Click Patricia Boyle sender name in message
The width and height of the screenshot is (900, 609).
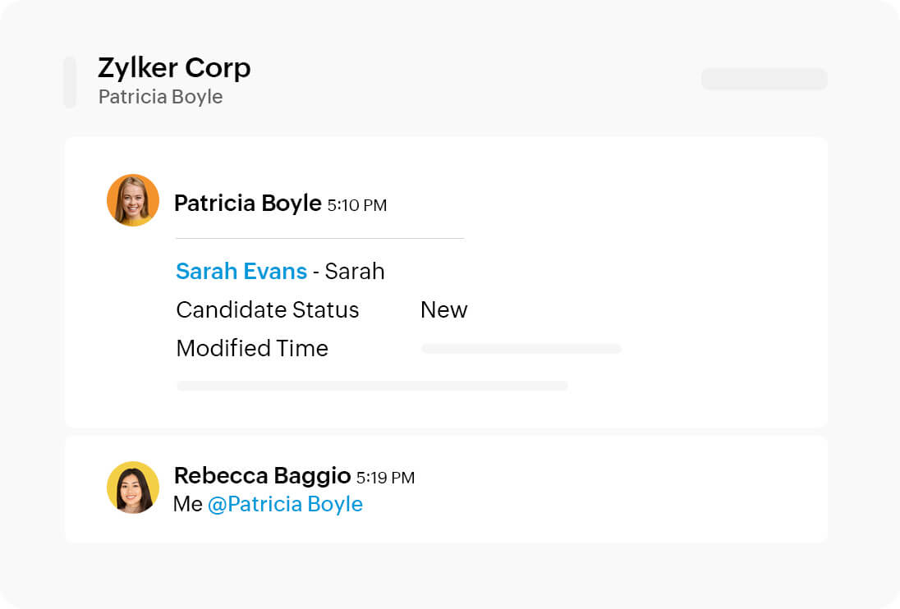pyautogui.click(x=247, y=204)
